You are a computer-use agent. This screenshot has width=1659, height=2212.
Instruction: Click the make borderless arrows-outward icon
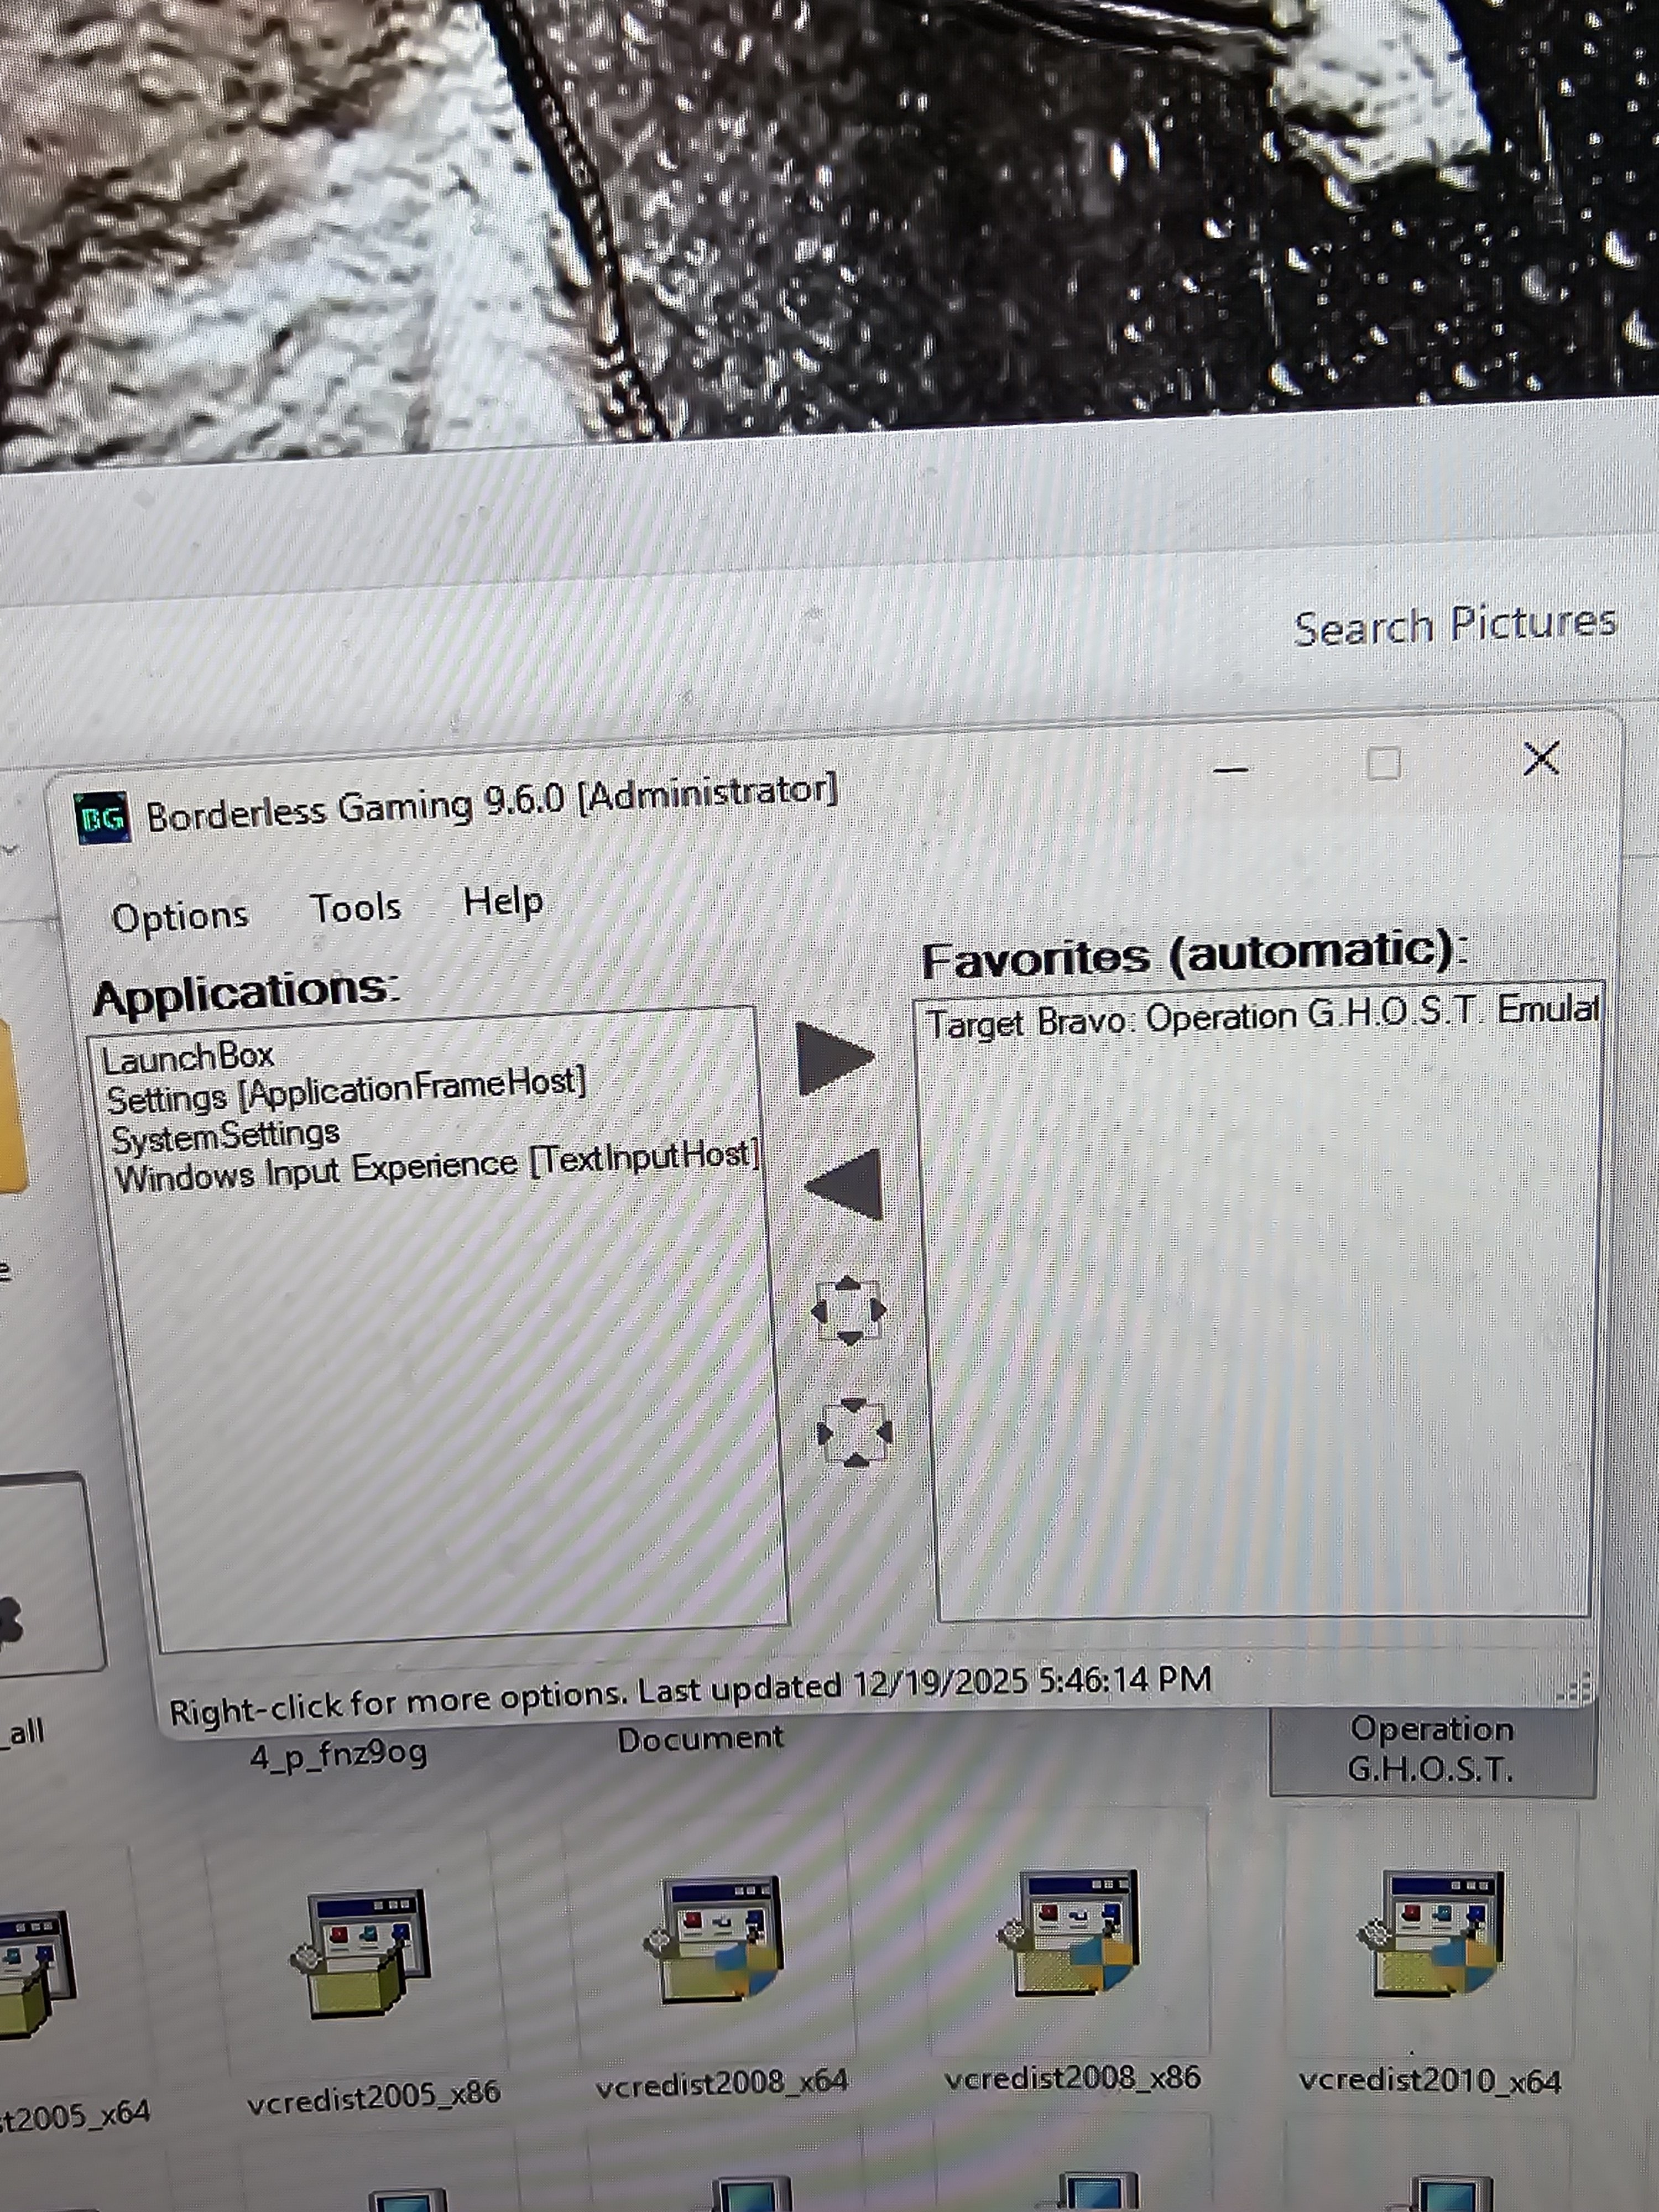click(848, 1310)
